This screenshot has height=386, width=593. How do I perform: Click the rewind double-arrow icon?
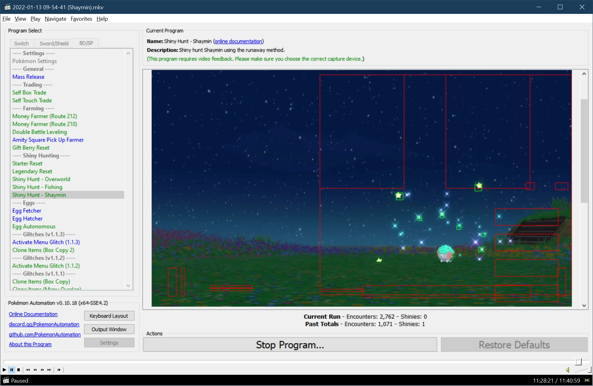(x=35, y=370)
